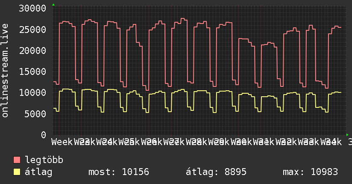Click the átlag legend label beside yellow swatch
This screenshot has height=184, width=352.
point(38,172)
